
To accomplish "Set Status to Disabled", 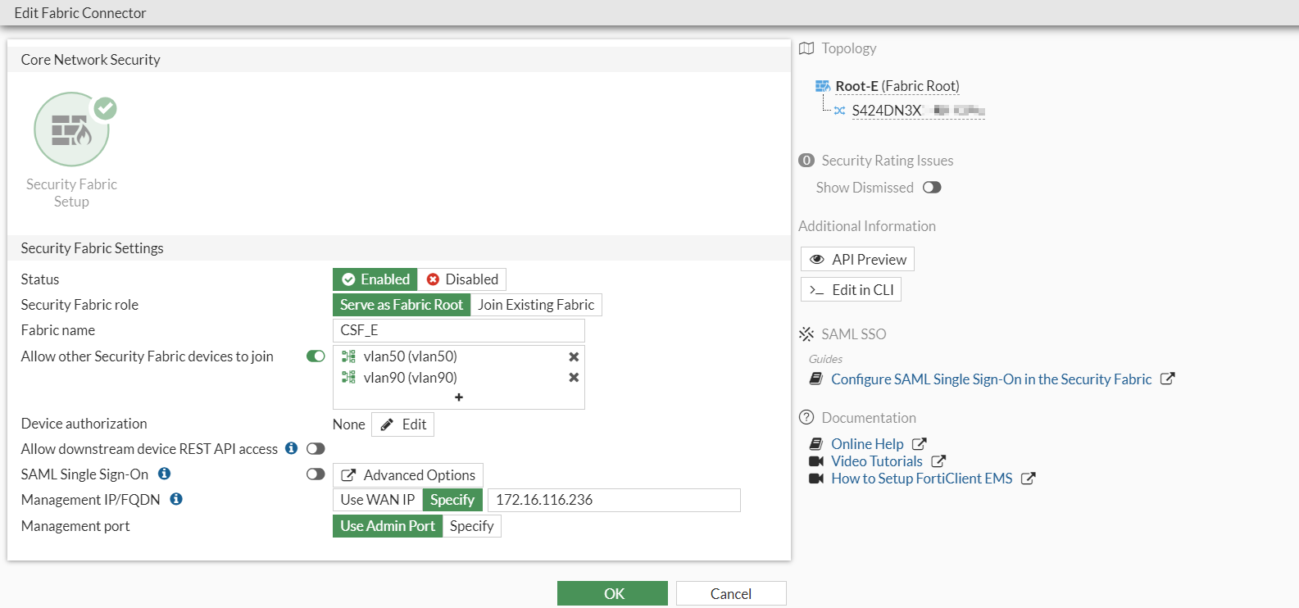I will tap(462, 279).
